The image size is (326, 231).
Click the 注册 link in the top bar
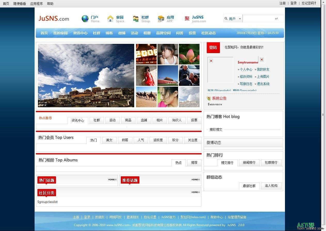[282, 3]
